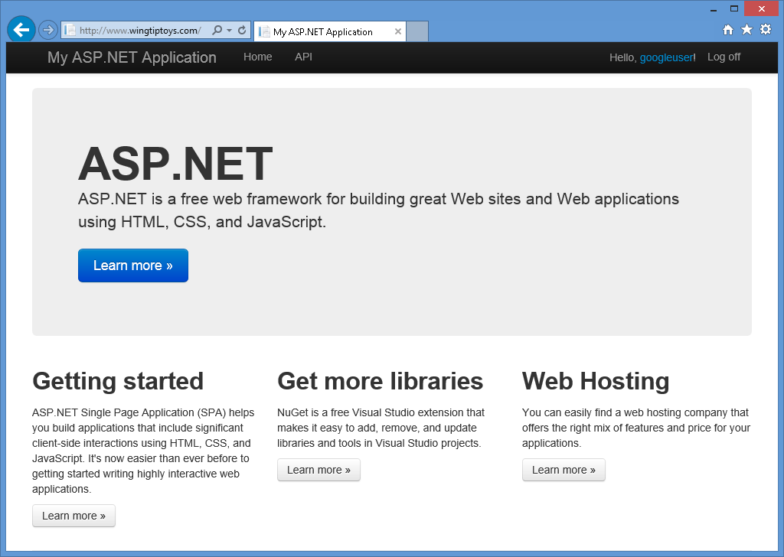Viewport: 784px width, 557px height.
Task: Click Learn more under Web Hosting
Action: [563, 470]
